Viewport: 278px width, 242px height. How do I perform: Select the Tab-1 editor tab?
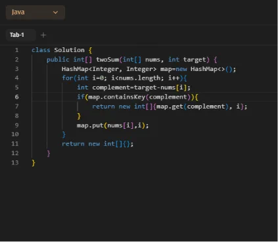point(20,35)
